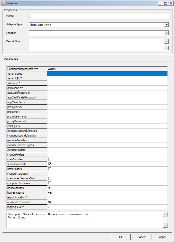Enable the scanSubsites checkbox
Image resolution: width=175 pixels, height=243 pixels.
click(50, 159)
